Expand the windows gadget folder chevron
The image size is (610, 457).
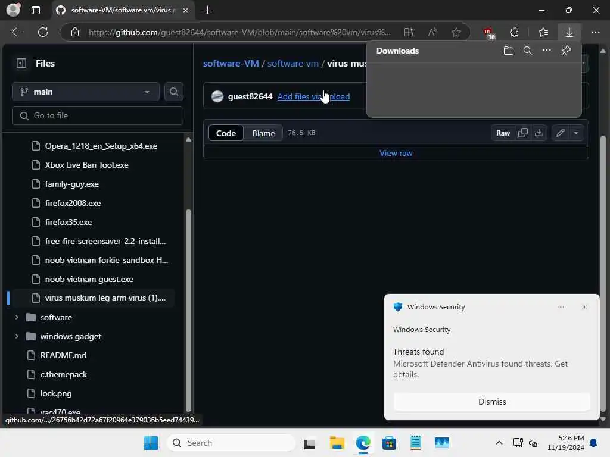17,336
